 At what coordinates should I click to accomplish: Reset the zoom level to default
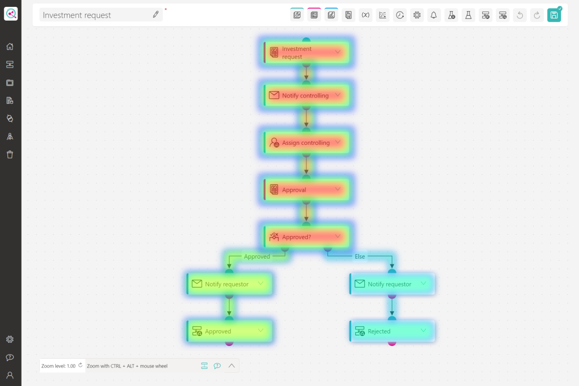click(x=80, y=365)
